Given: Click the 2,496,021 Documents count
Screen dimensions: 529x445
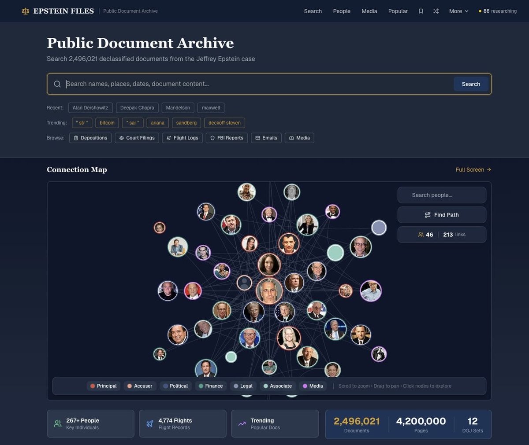Looking at the screenshot, I should (x=357, y=424).
